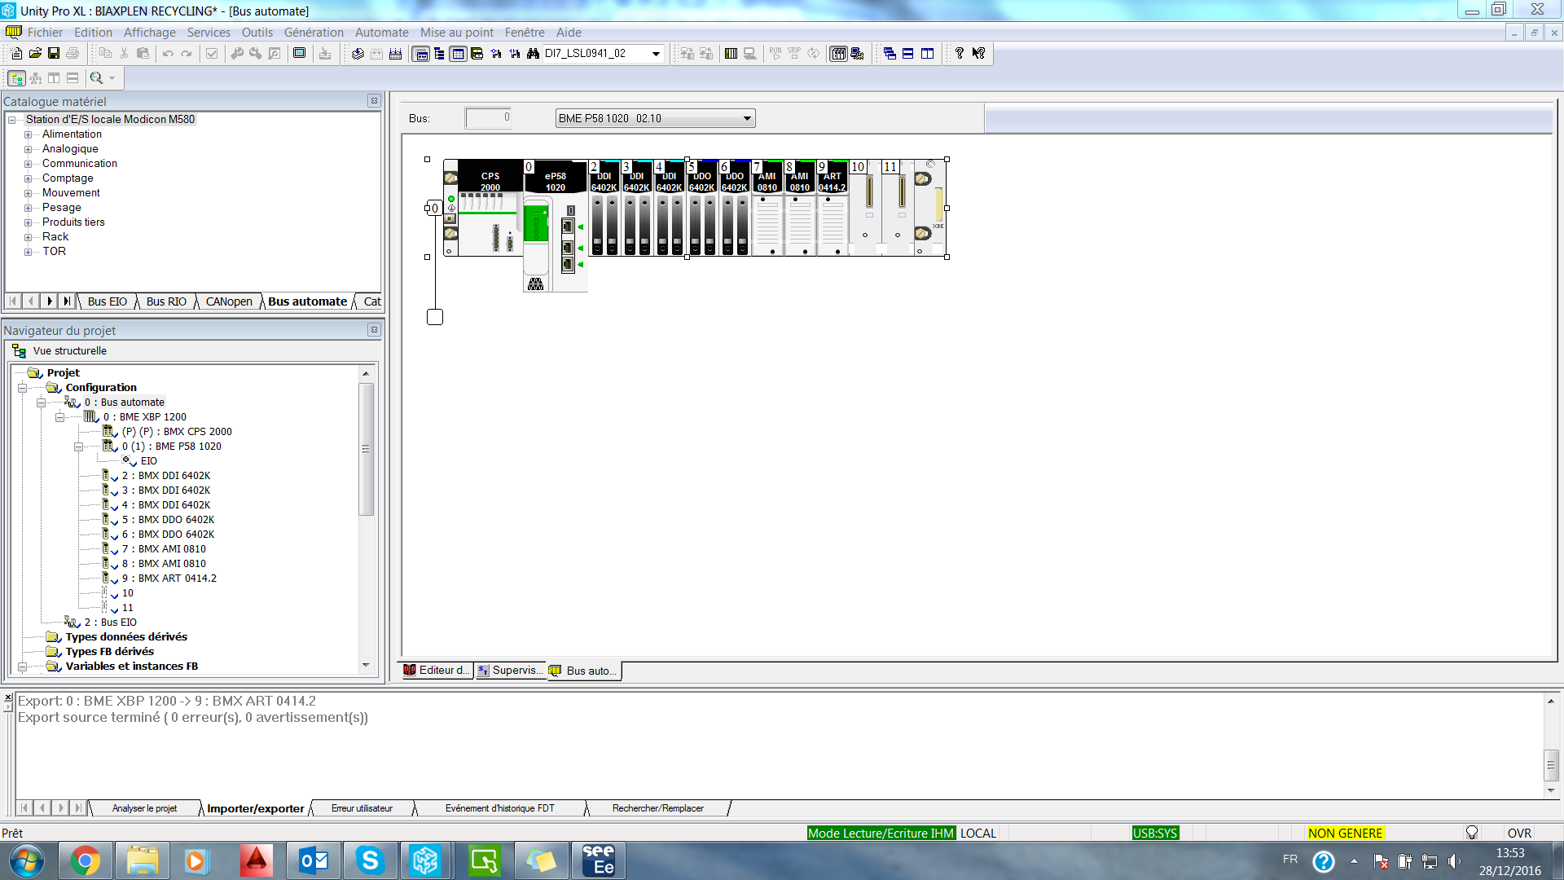This screenshot has width=1564, height=880.
Task: Click the project navigator vertical scrollbar
Action: (366, 448)
